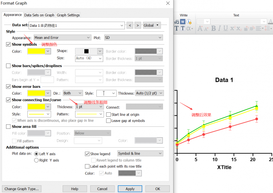Switch to Data Sets on Graph tab
This screenshot has height=193, width=273.
pyautogui.click(x=39, y=15)
